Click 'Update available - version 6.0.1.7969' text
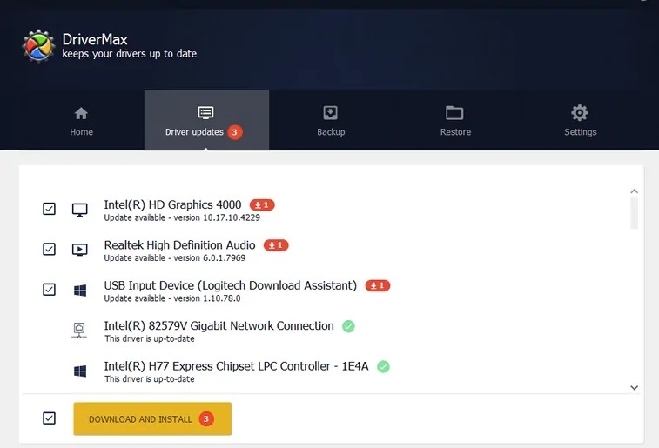659x448 pixels. point(175,258)
